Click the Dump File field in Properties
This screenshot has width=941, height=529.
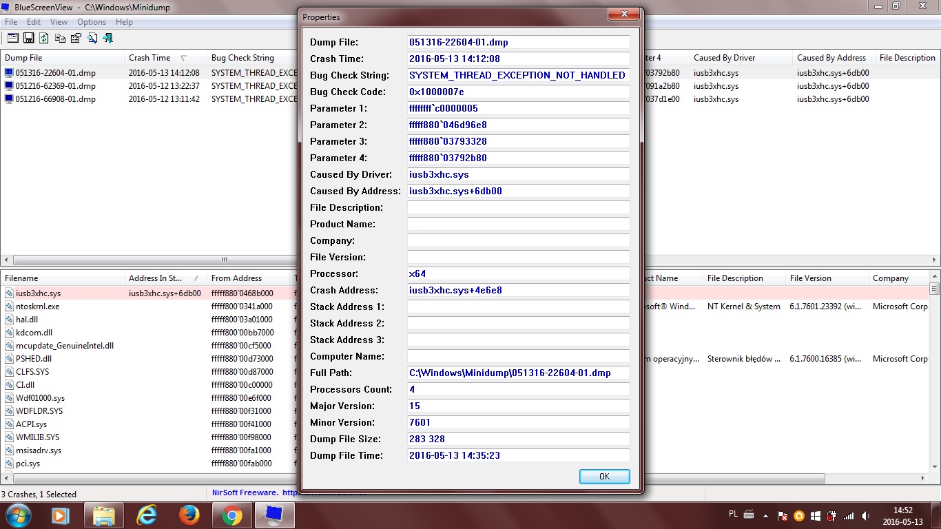[519, 42]
